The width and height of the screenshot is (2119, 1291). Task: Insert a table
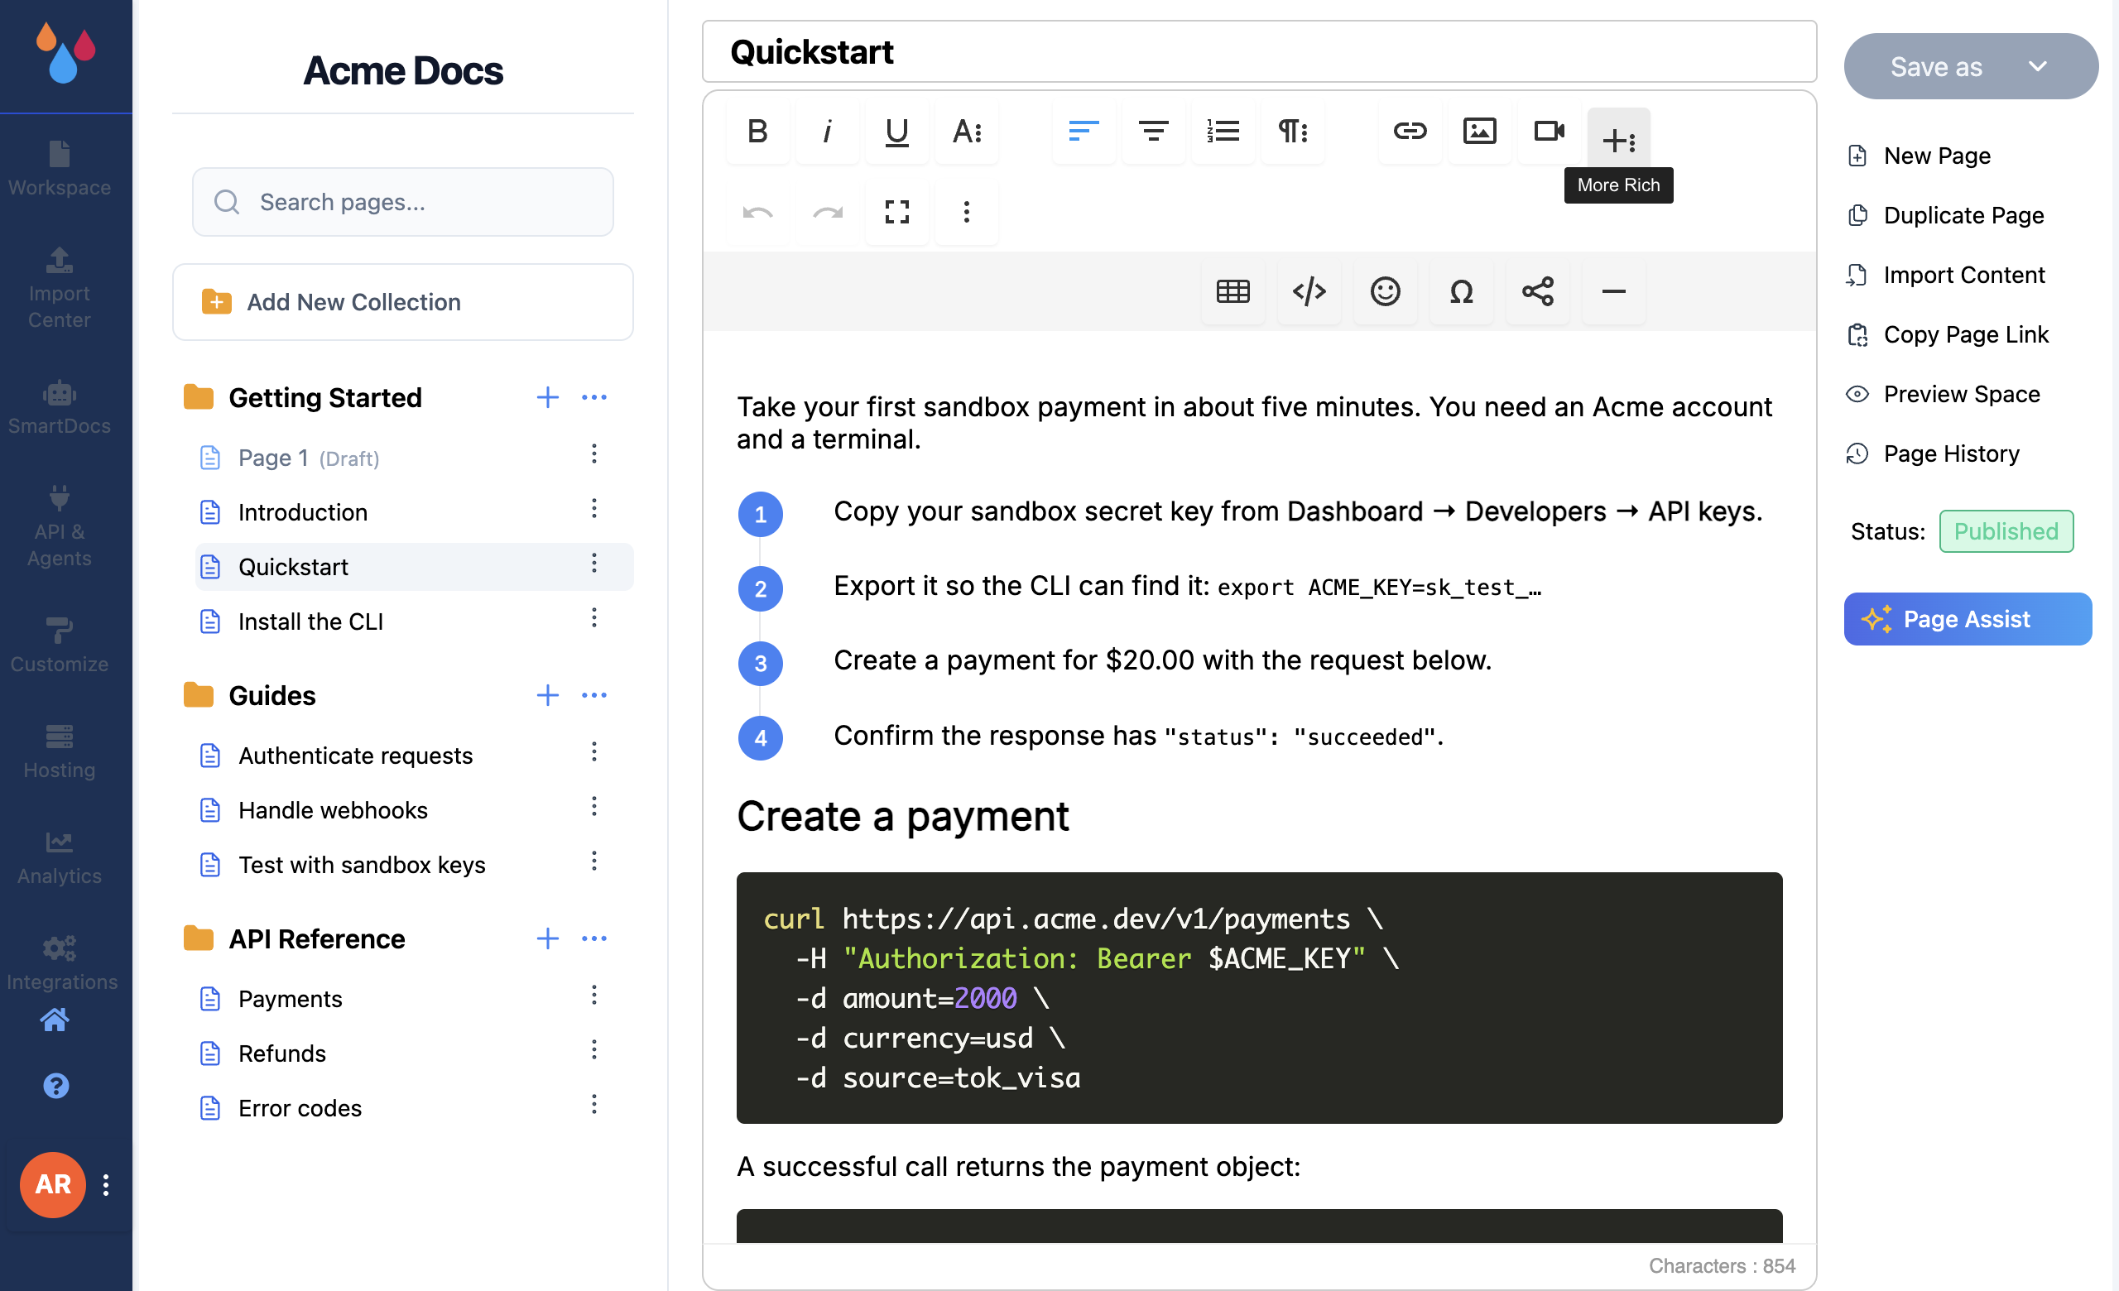[x=1233, y=291]
